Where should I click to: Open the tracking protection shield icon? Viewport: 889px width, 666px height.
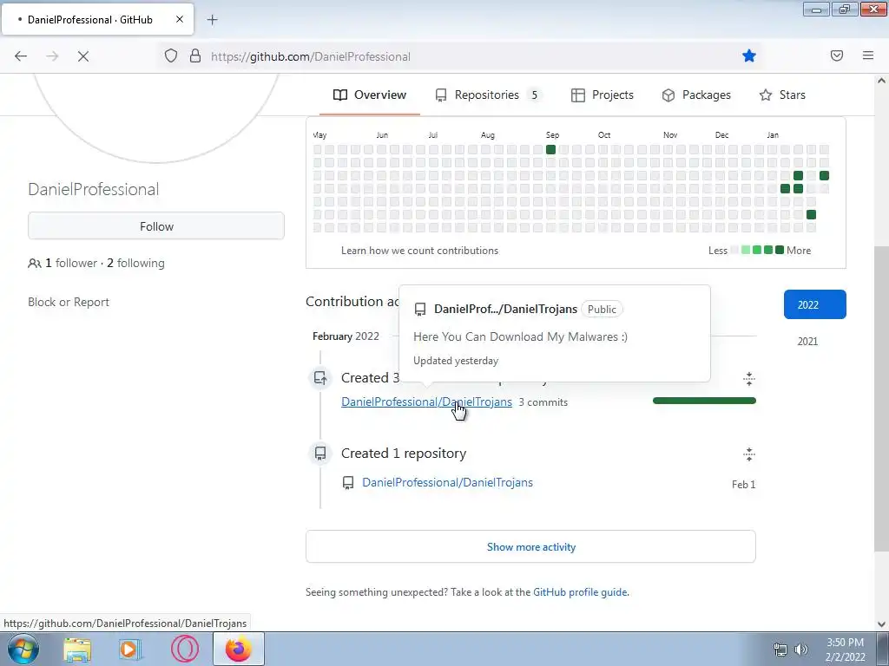(171, 55)
